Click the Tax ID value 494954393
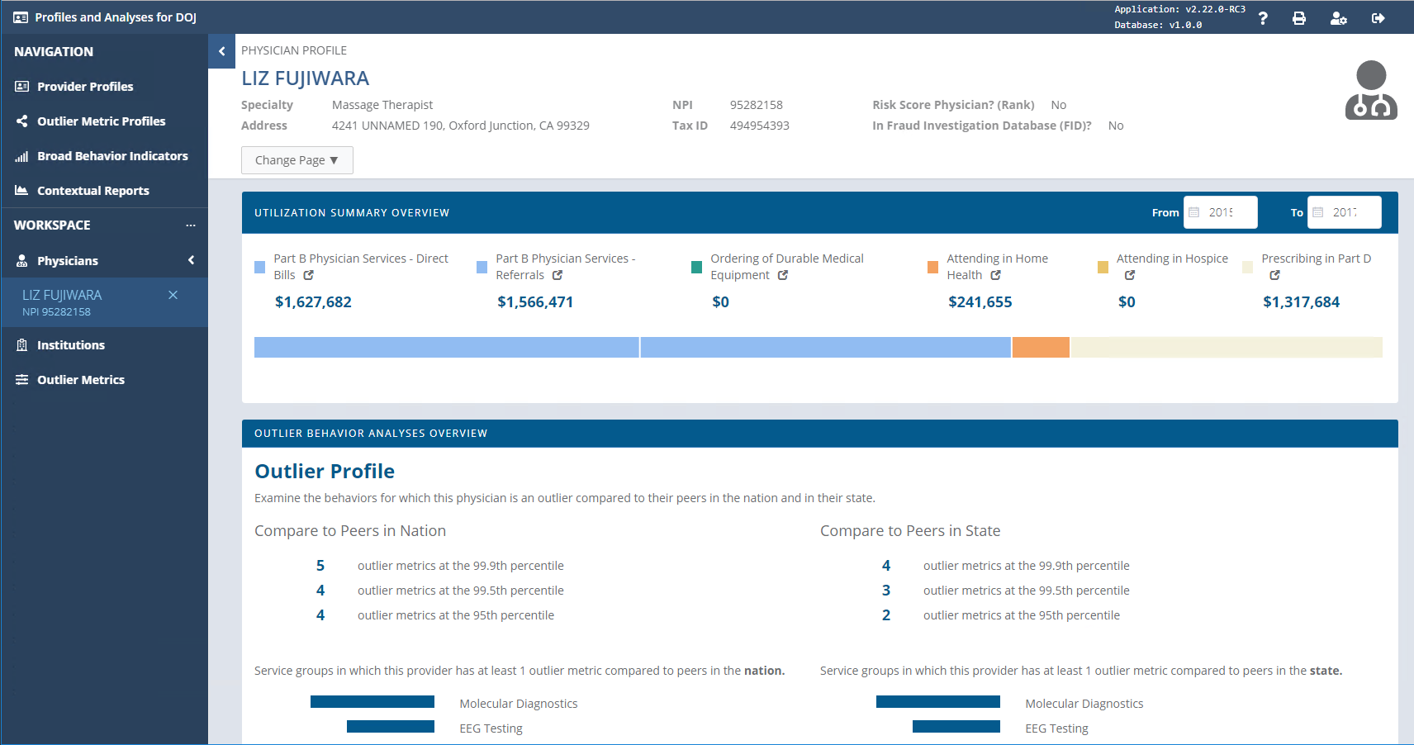 (760, 126)
